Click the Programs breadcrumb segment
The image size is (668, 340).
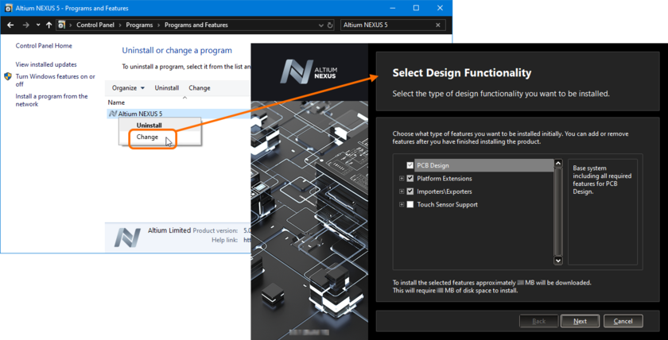click(x=139, y=25)
